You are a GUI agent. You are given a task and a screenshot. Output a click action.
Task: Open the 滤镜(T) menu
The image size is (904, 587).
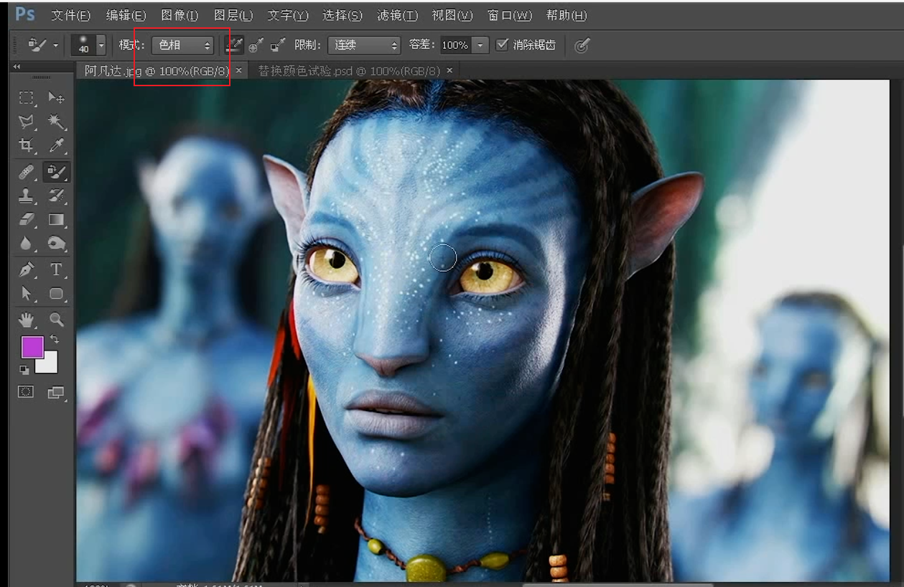point(397,15)
